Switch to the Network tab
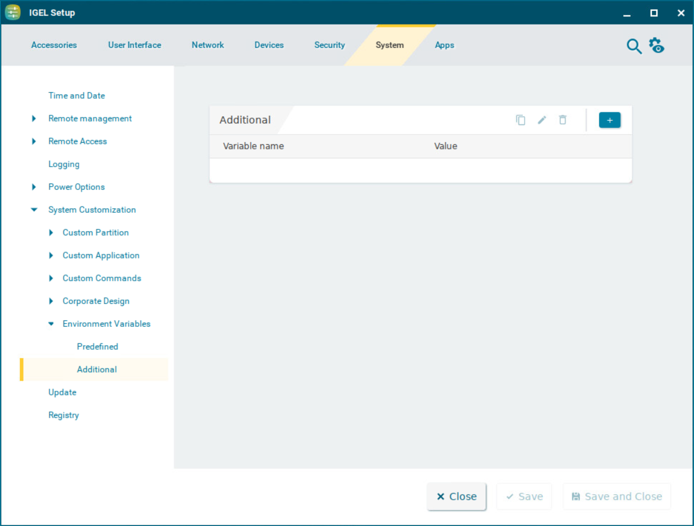 208,45
